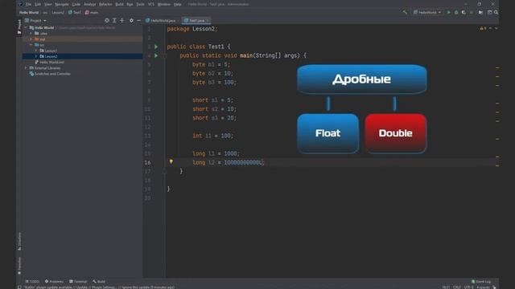Click run gutter arrow next to class Test1
This screenshot has width=515, height=289.
pos(156,47)
